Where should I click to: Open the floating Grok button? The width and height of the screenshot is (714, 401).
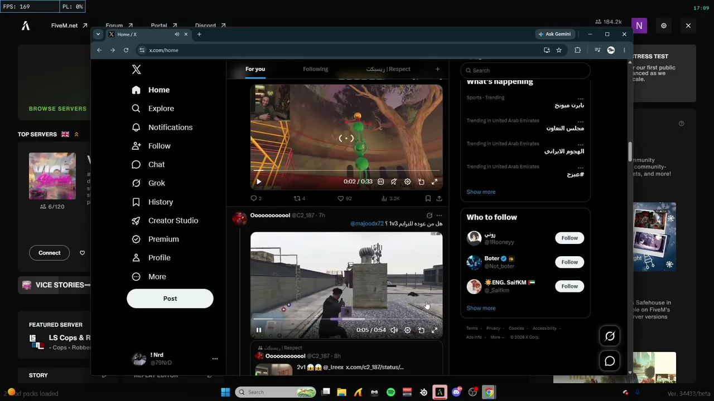coord(610,336)
